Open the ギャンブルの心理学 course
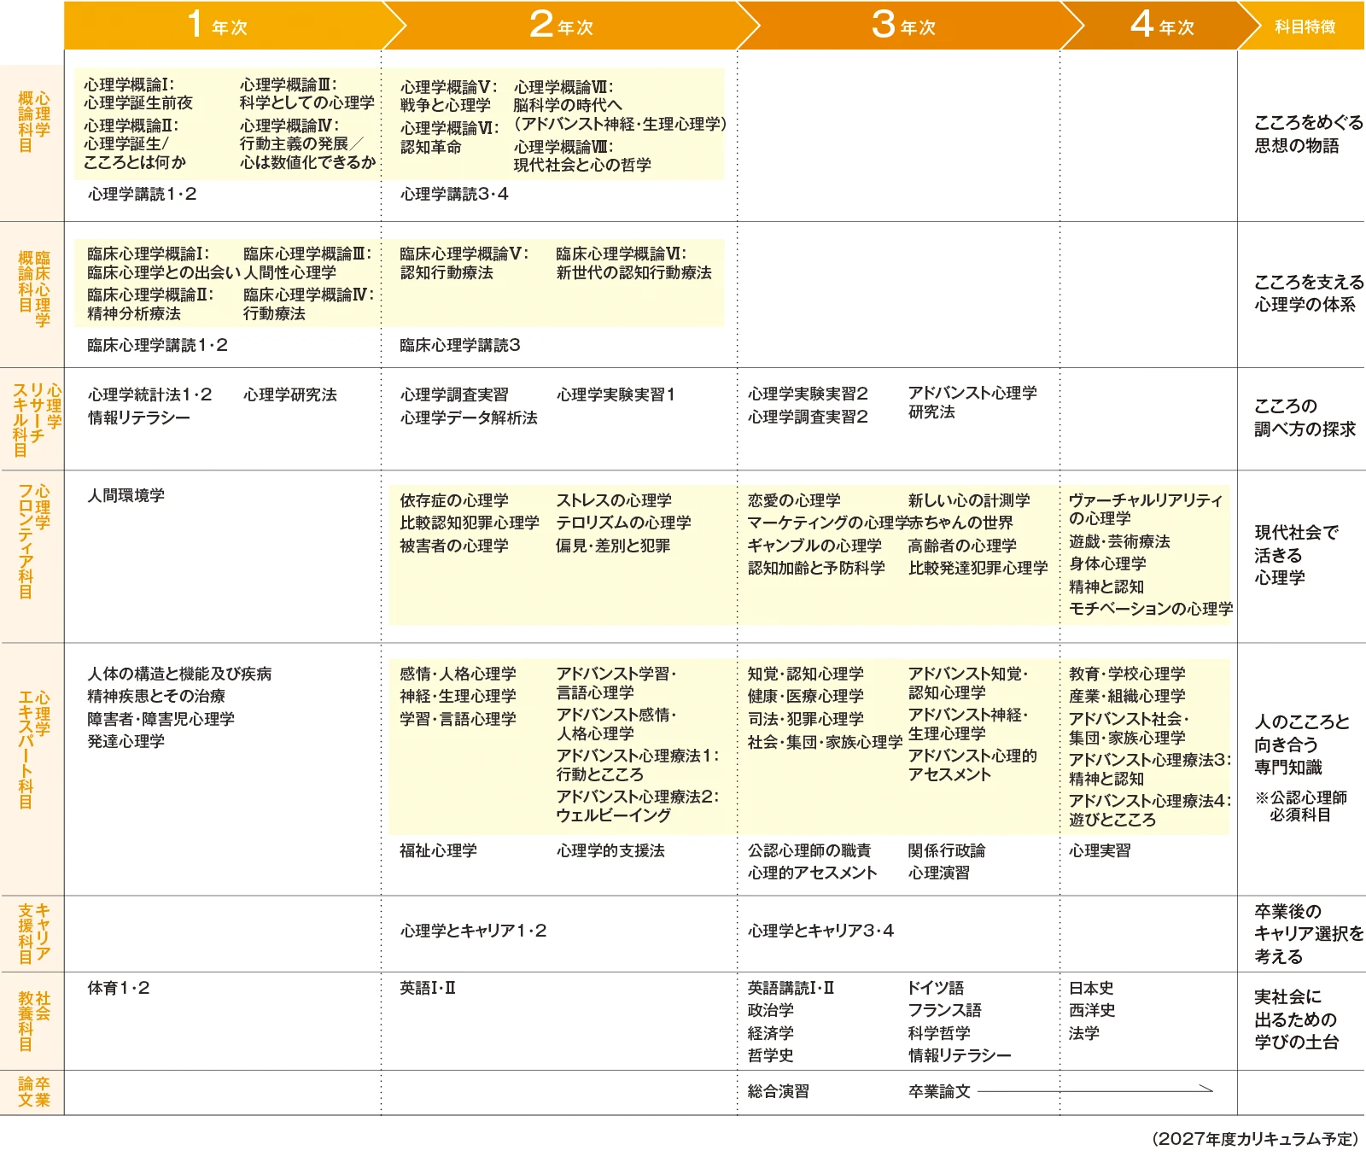The height and width of the screenshot is (1168, 1366). 814,546
